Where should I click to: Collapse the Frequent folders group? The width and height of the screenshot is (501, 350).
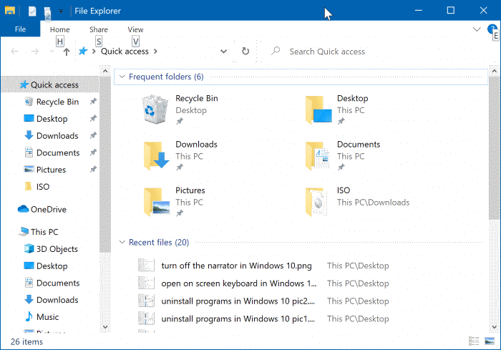tap(122, 77)
